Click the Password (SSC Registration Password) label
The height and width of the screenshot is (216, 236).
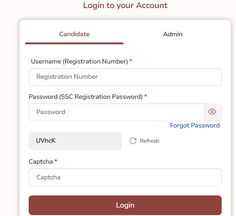coord(86,97)
